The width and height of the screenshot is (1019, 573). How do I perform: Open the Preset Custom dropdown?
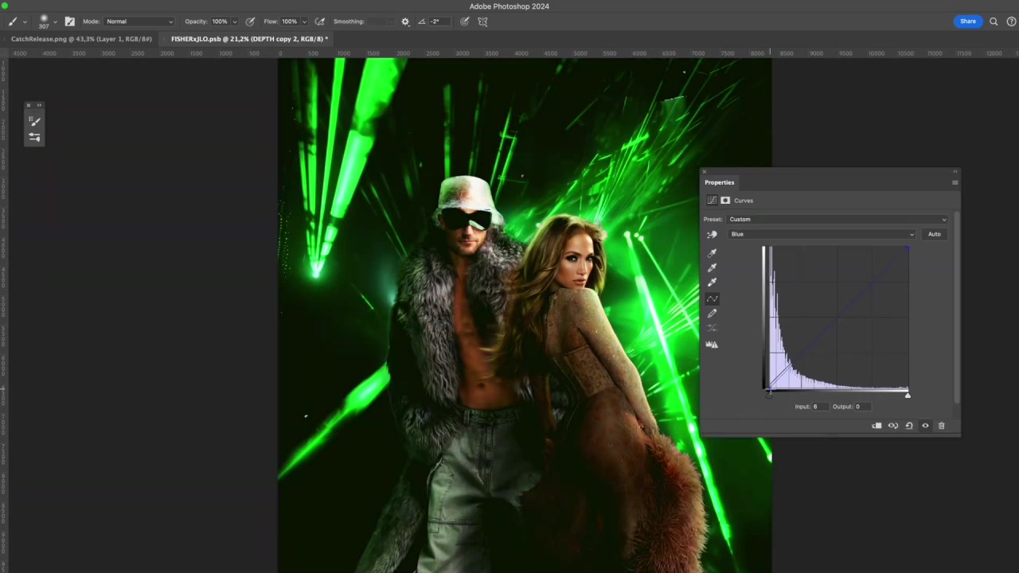pos(837,219)
